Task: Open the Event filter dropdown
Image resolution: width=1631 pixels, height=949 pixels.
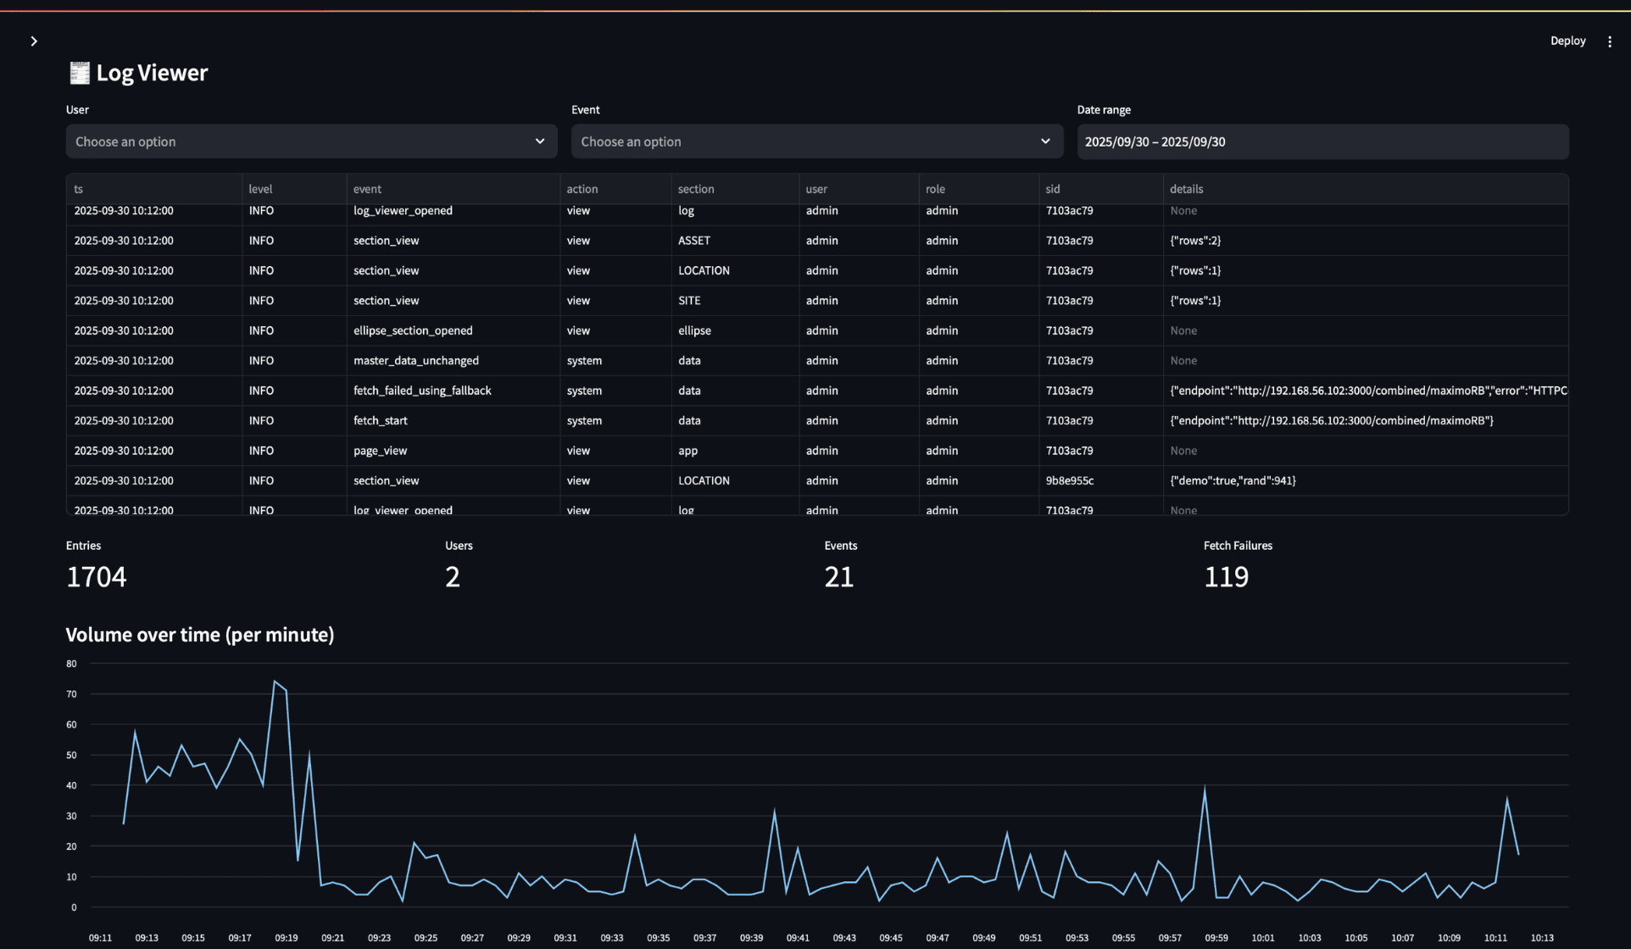Action: point(802,142)
